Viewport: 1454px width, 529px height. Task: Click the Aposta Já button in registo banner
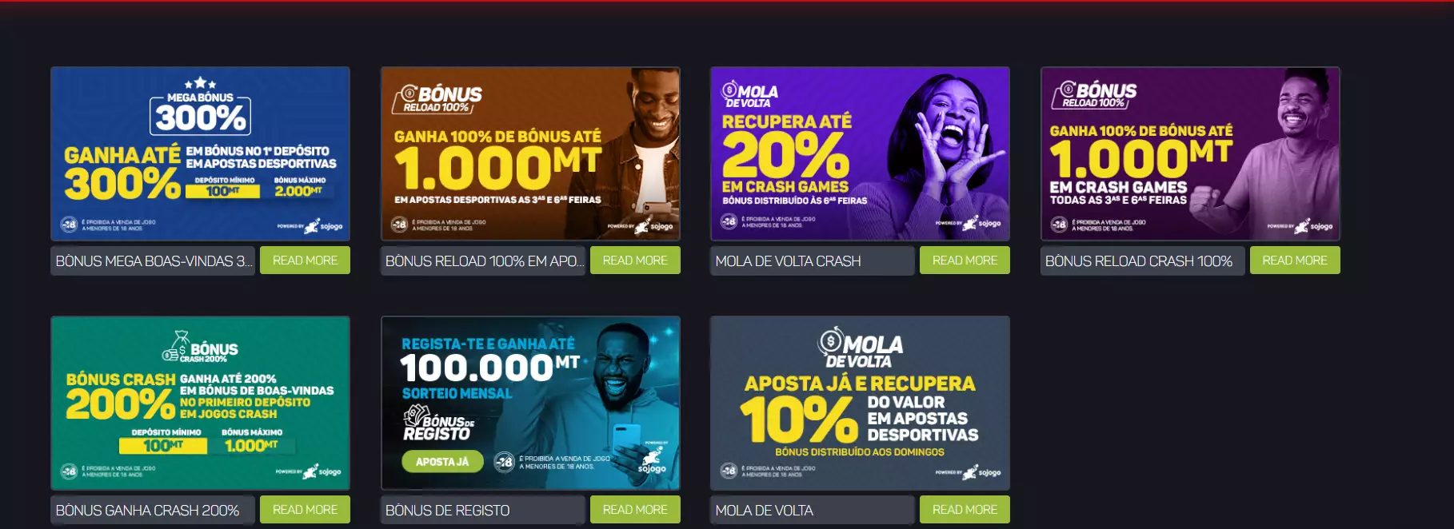pos(442,462)
